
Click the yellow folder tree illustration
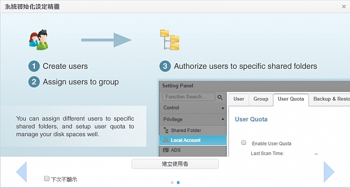[x=170, y=40]
